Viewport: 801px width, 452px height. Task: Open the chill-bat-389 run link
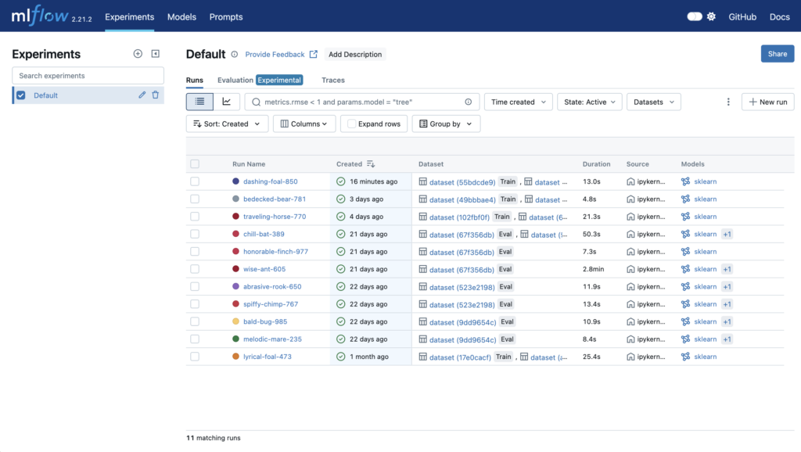pyautogui.click(x=264, y=234)
